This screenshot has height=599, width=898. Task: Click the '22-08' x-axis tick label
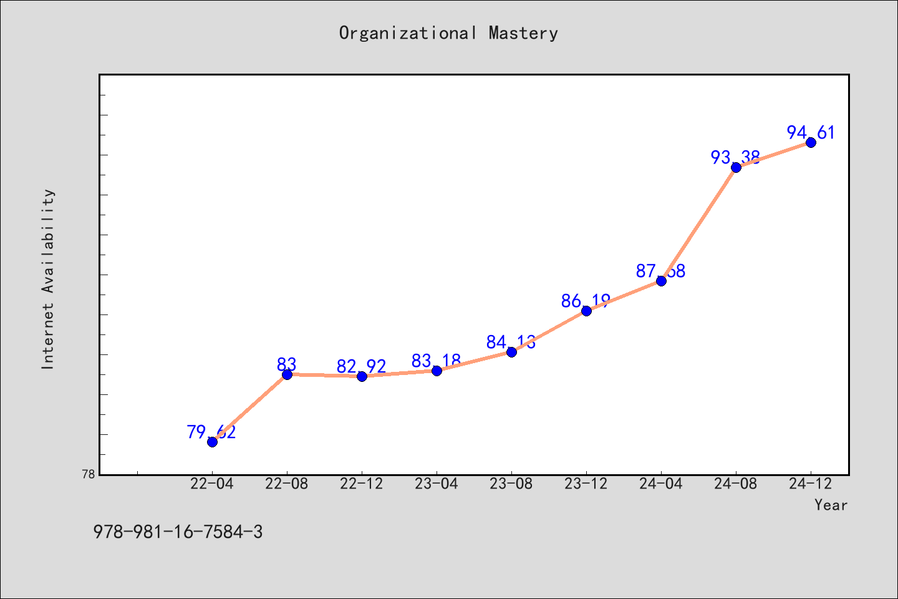click(287, 484)
